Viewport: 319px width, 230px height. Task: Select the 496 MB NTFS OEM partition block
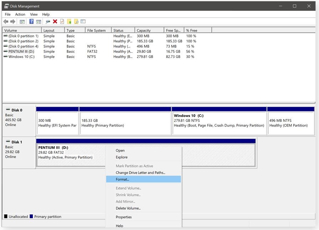click(291, 121)
